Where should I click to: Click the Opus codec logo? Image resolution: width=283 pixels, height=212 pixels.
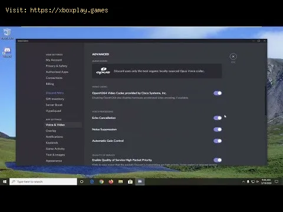click(x=103, y=71)
